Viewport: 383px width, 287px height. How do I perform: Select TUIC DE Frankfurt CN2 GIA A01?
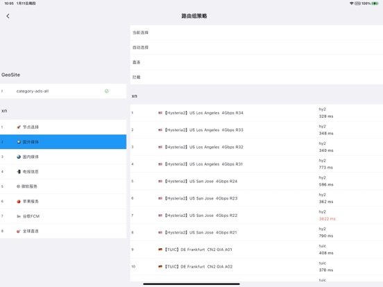pyautogui.click(x=257, y=250)
